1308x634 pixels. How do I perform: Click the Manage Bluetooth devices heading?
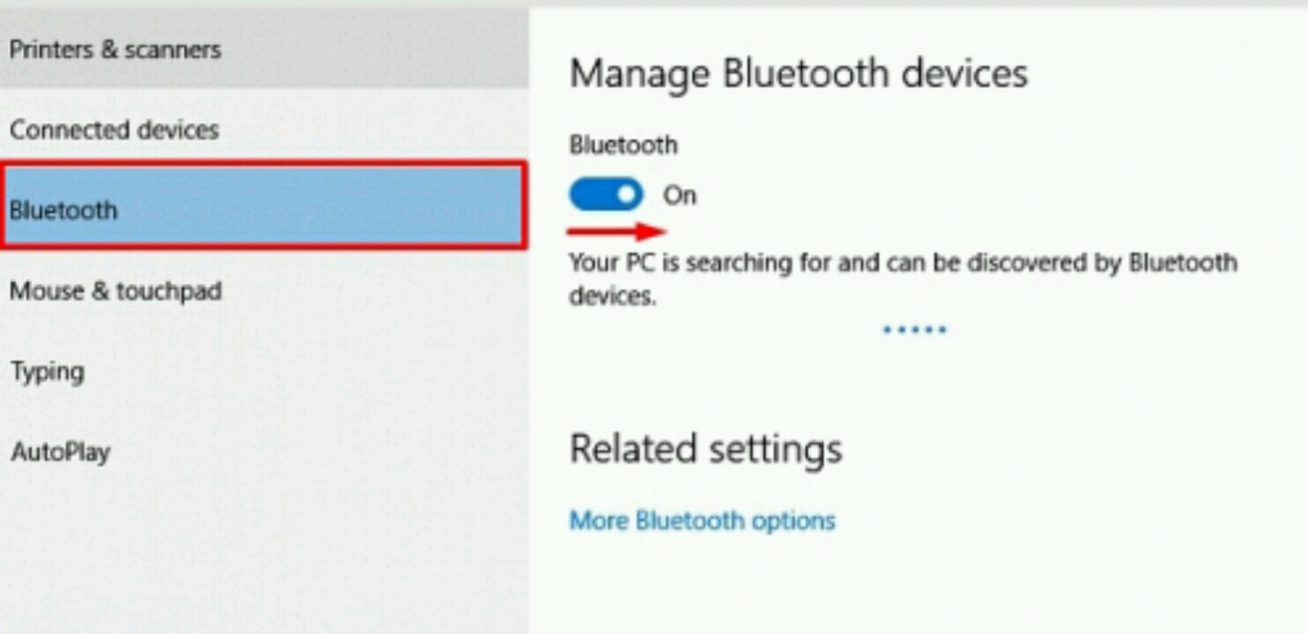click(798, 73)
